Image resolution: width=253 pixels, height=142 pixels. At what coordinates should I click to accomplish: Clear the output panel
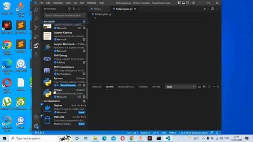pos(199,87)
